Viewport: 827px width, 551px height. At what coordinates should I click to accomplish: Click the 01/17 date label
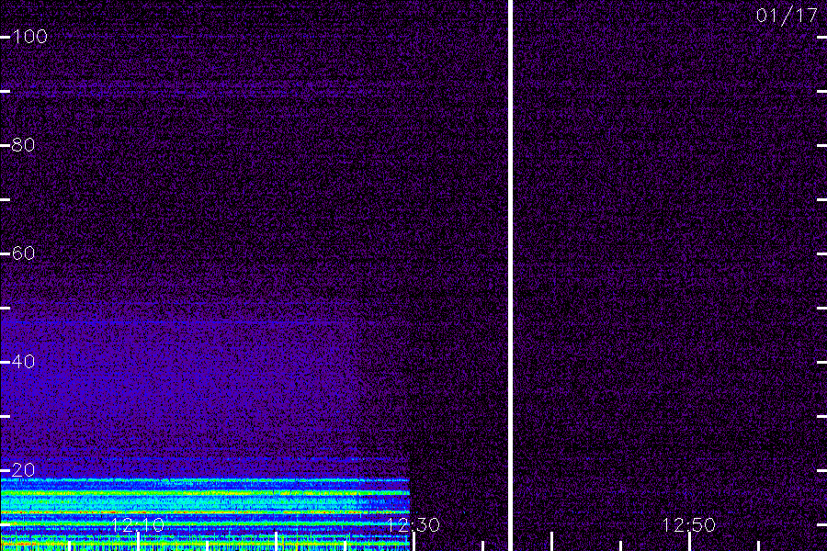pyautogui.click(x=787, y=16)
